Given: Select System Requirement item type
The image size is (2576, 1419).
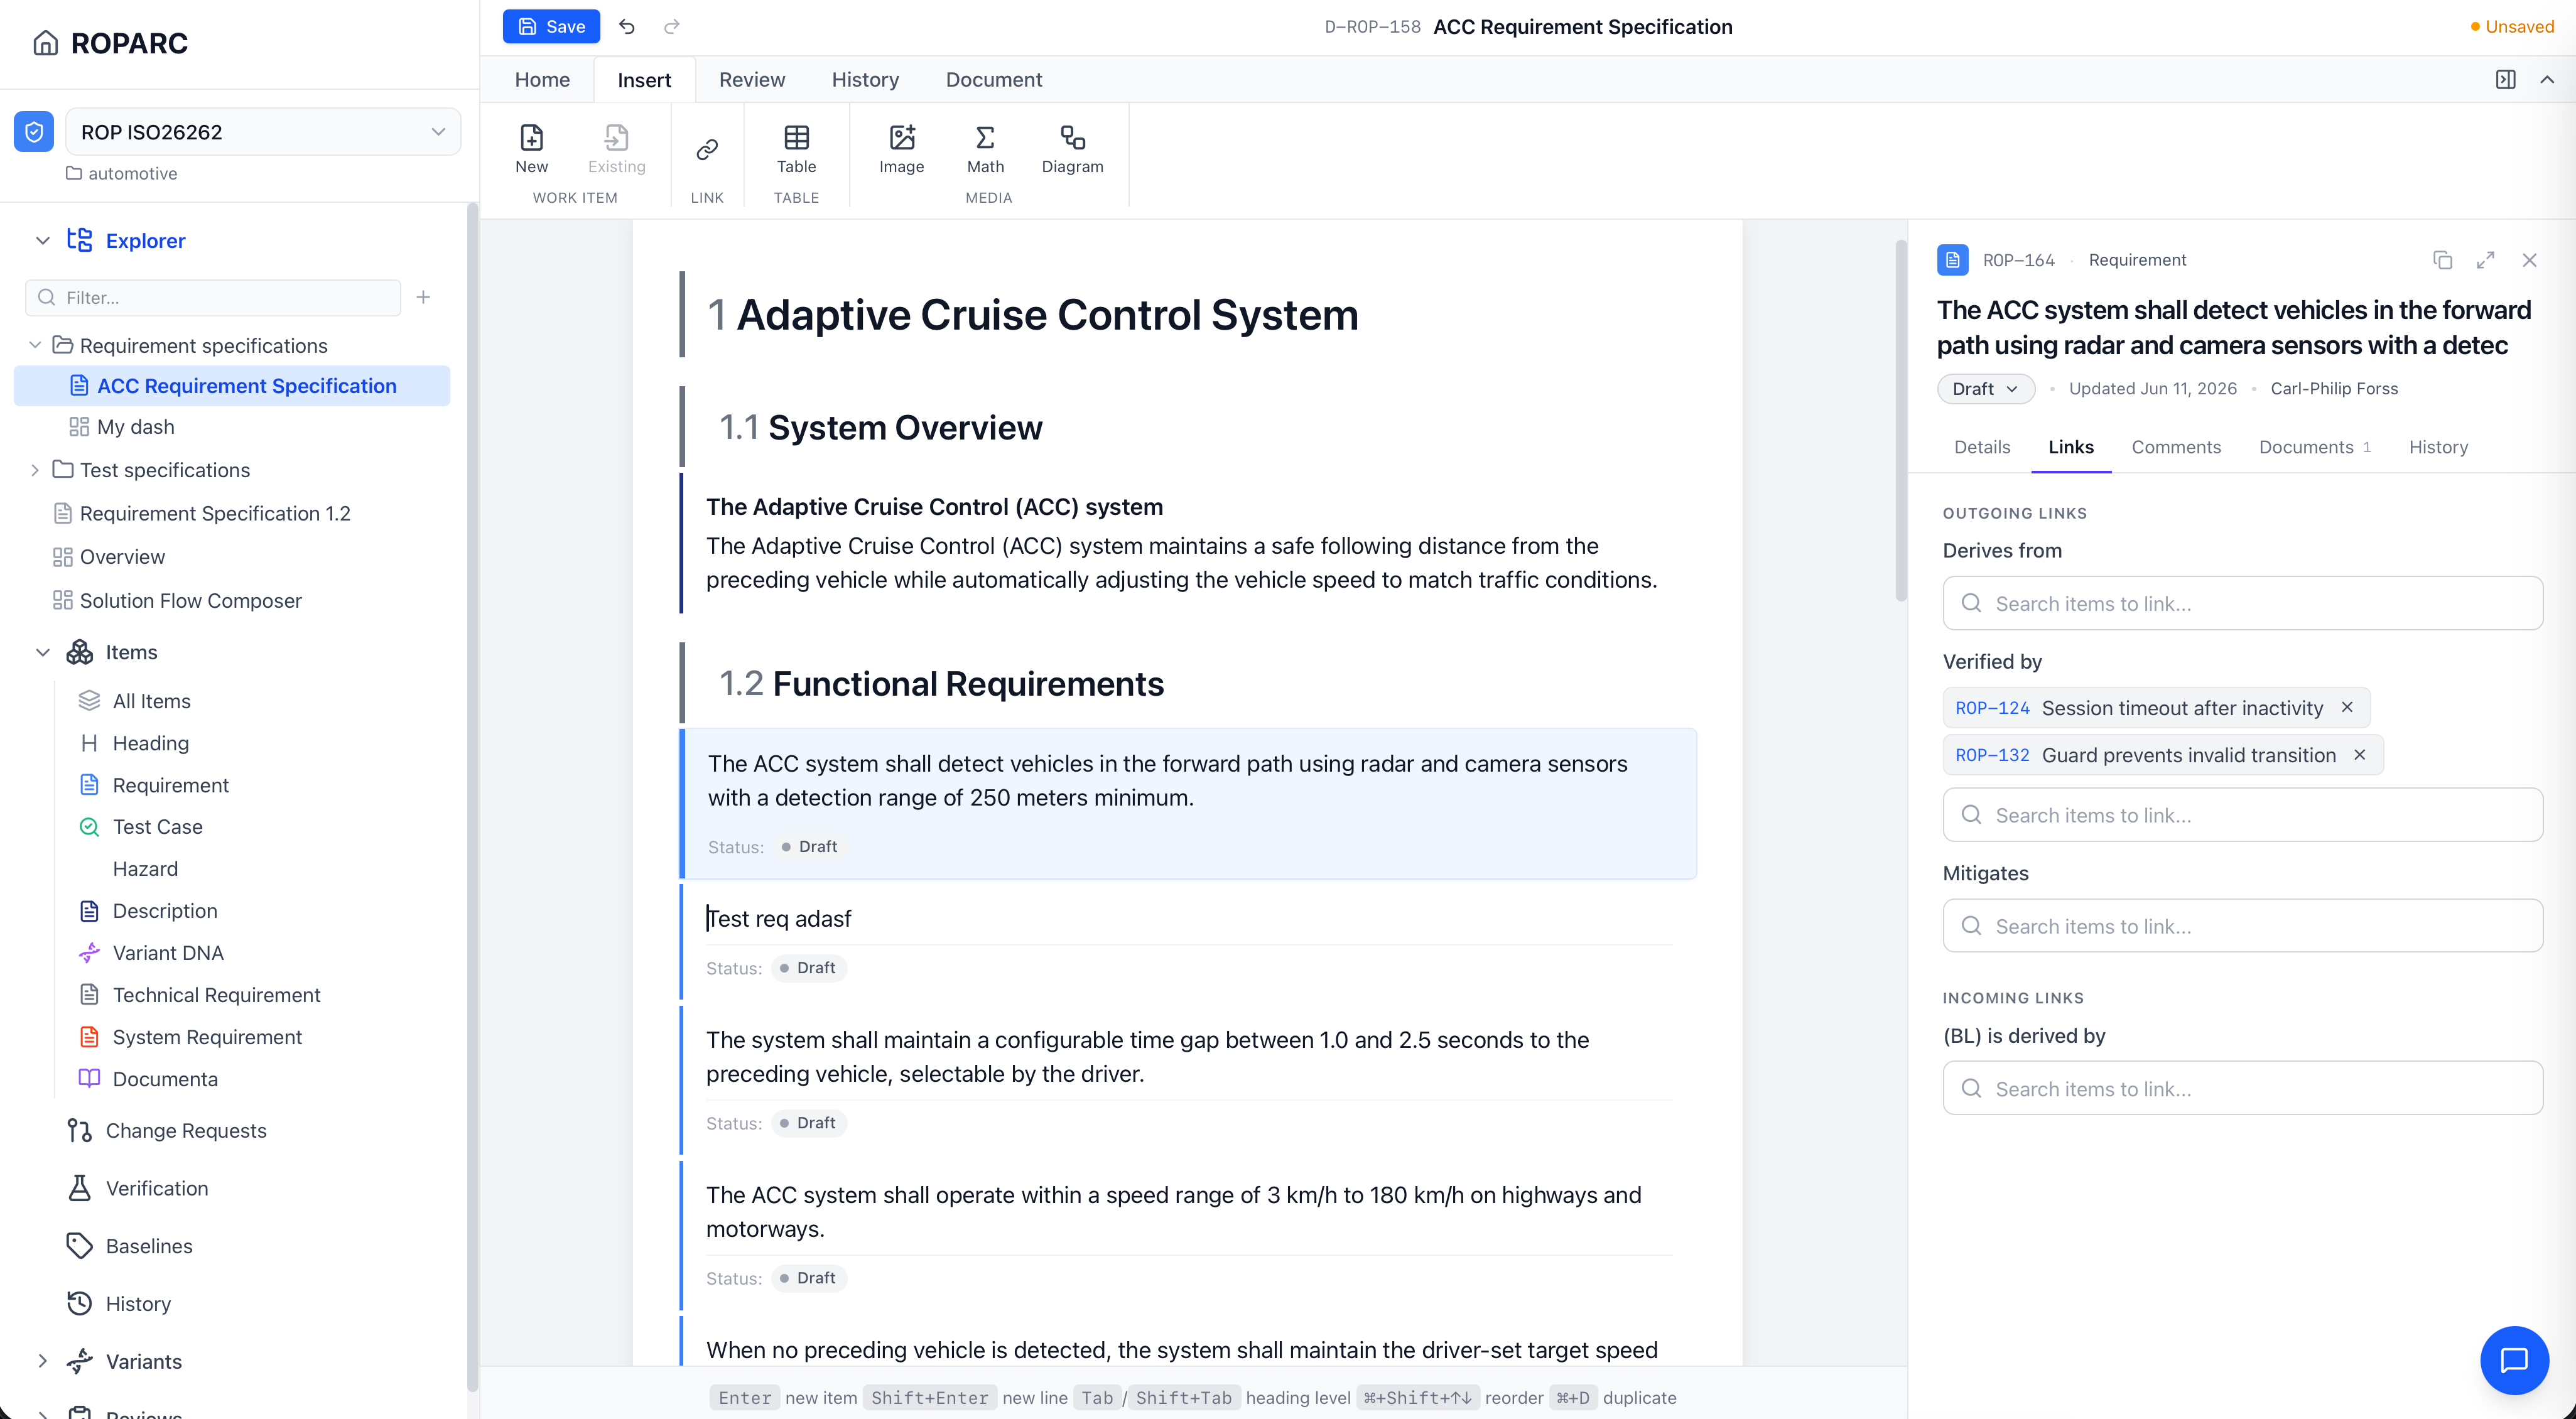Looking at the screenshot, I should click(x=207, y=1037).
